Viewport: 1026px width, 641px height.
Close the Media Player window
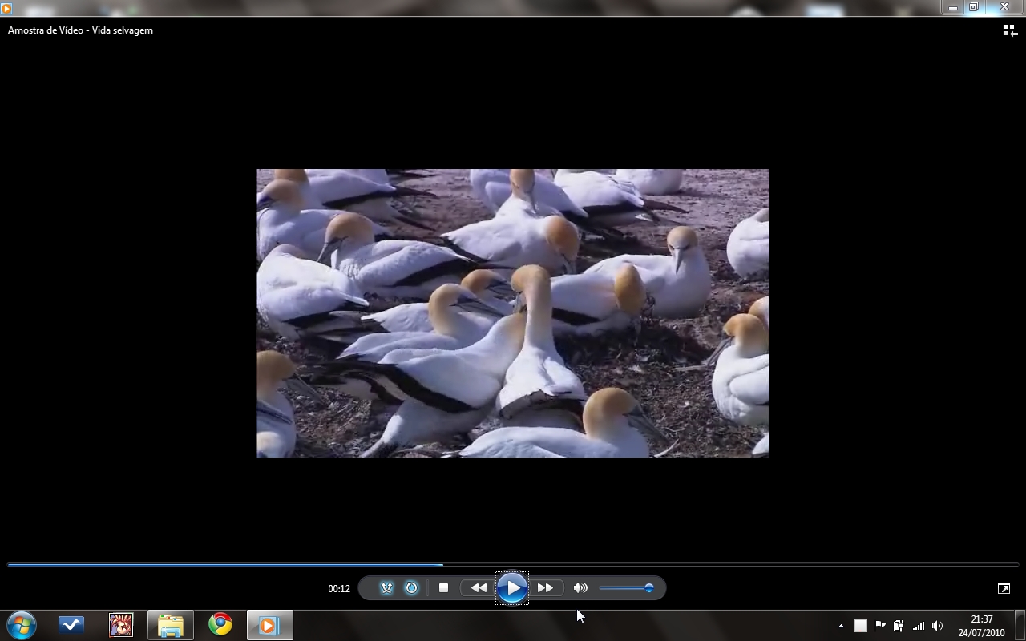[x=1004, y=7]
